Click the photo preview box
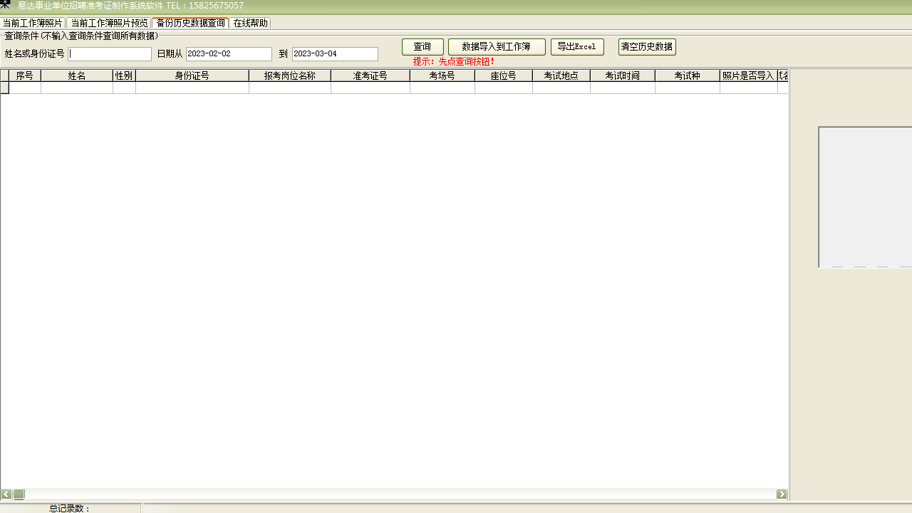912x513 pixels. coord(865,197)
